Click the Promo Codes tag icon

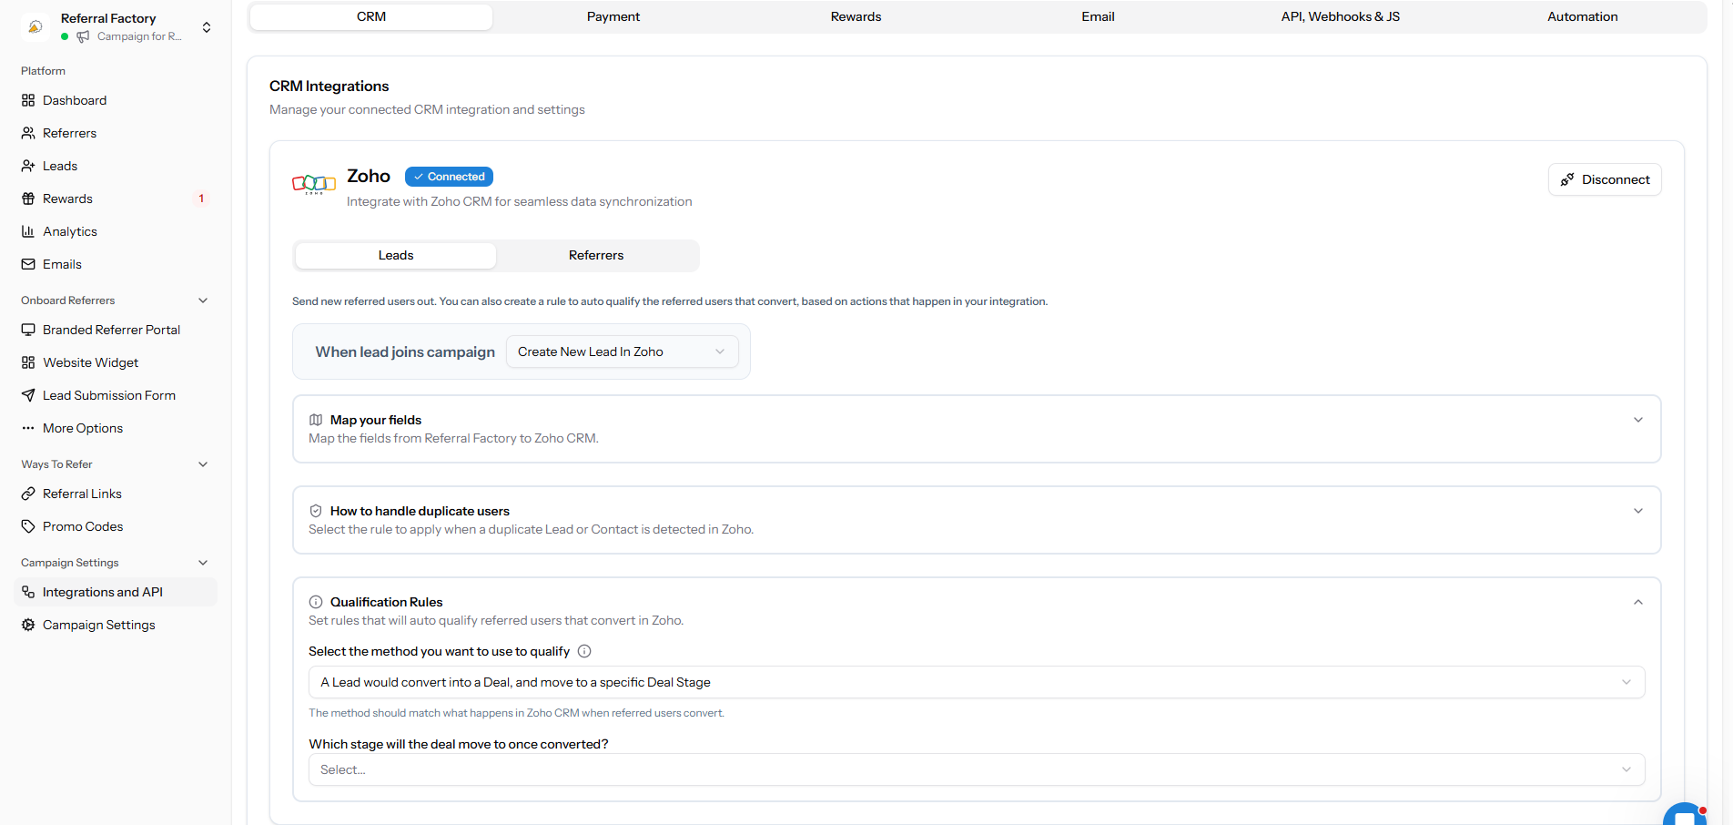point(28,526)
